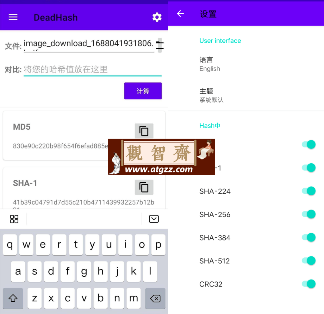Screen dimensions: 324x314
Task: Disable the SHA-512 switch
Action: 308,261
